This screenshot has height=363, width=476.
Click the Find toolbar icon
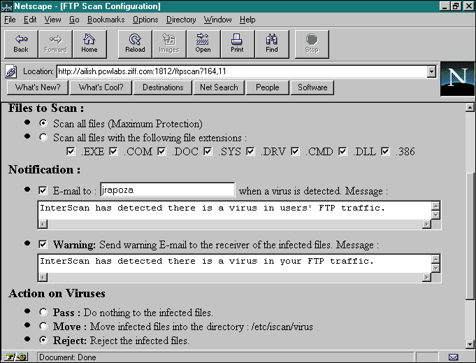click(271, 43)
